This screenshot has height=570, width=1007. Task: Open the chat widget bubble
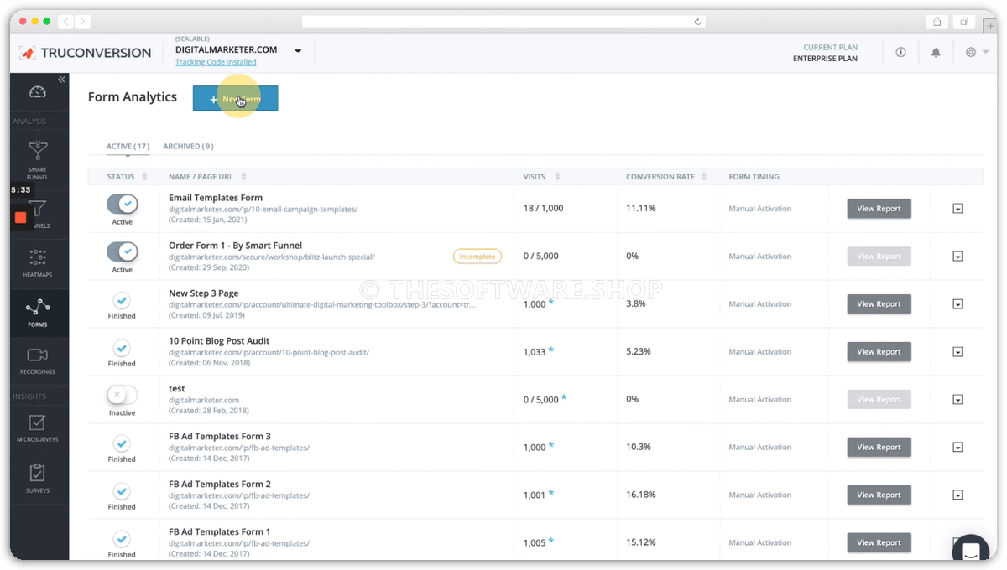point(970,551)
